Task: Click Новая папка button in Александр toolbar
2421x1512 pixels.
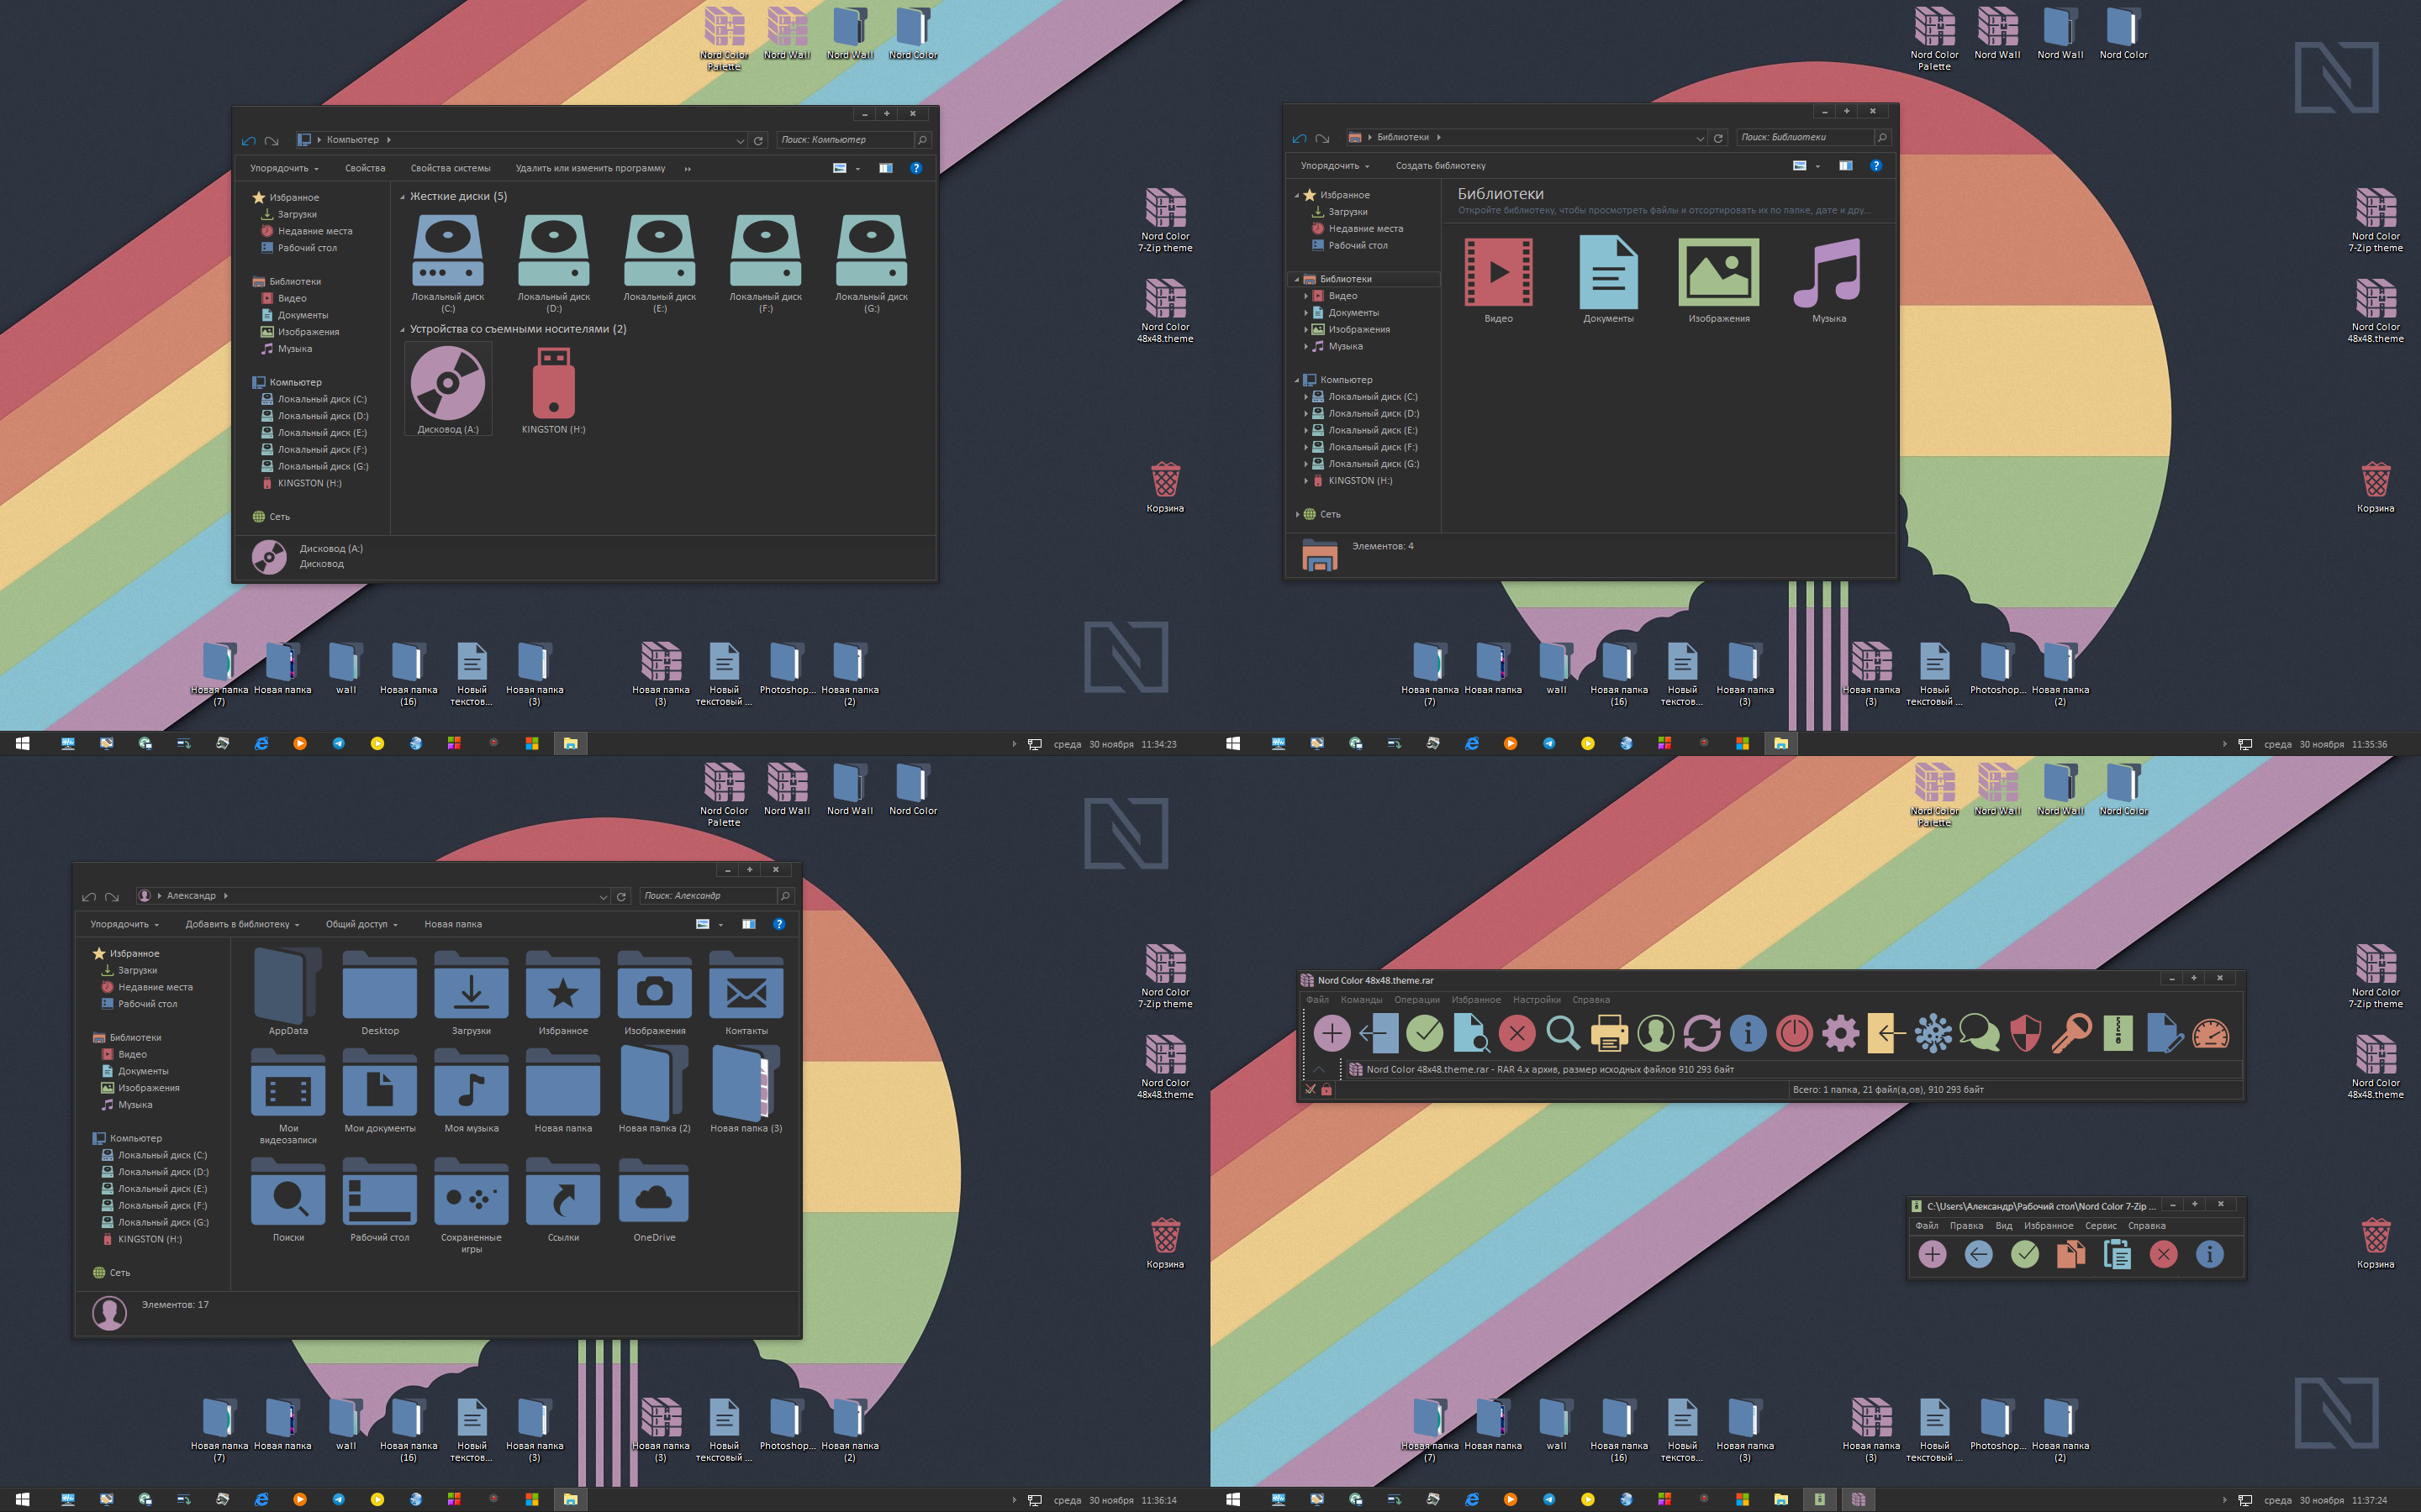Action: tap(452, 924)
